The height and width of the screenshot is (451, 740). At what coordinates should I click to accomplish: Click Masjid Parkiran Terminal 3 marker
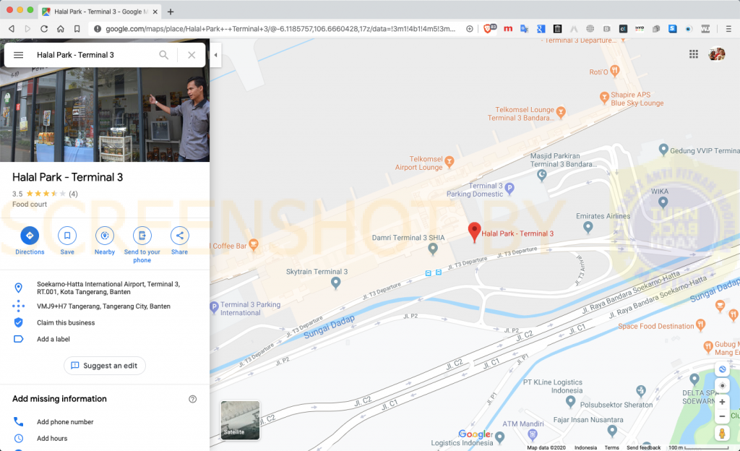(542, 176)
